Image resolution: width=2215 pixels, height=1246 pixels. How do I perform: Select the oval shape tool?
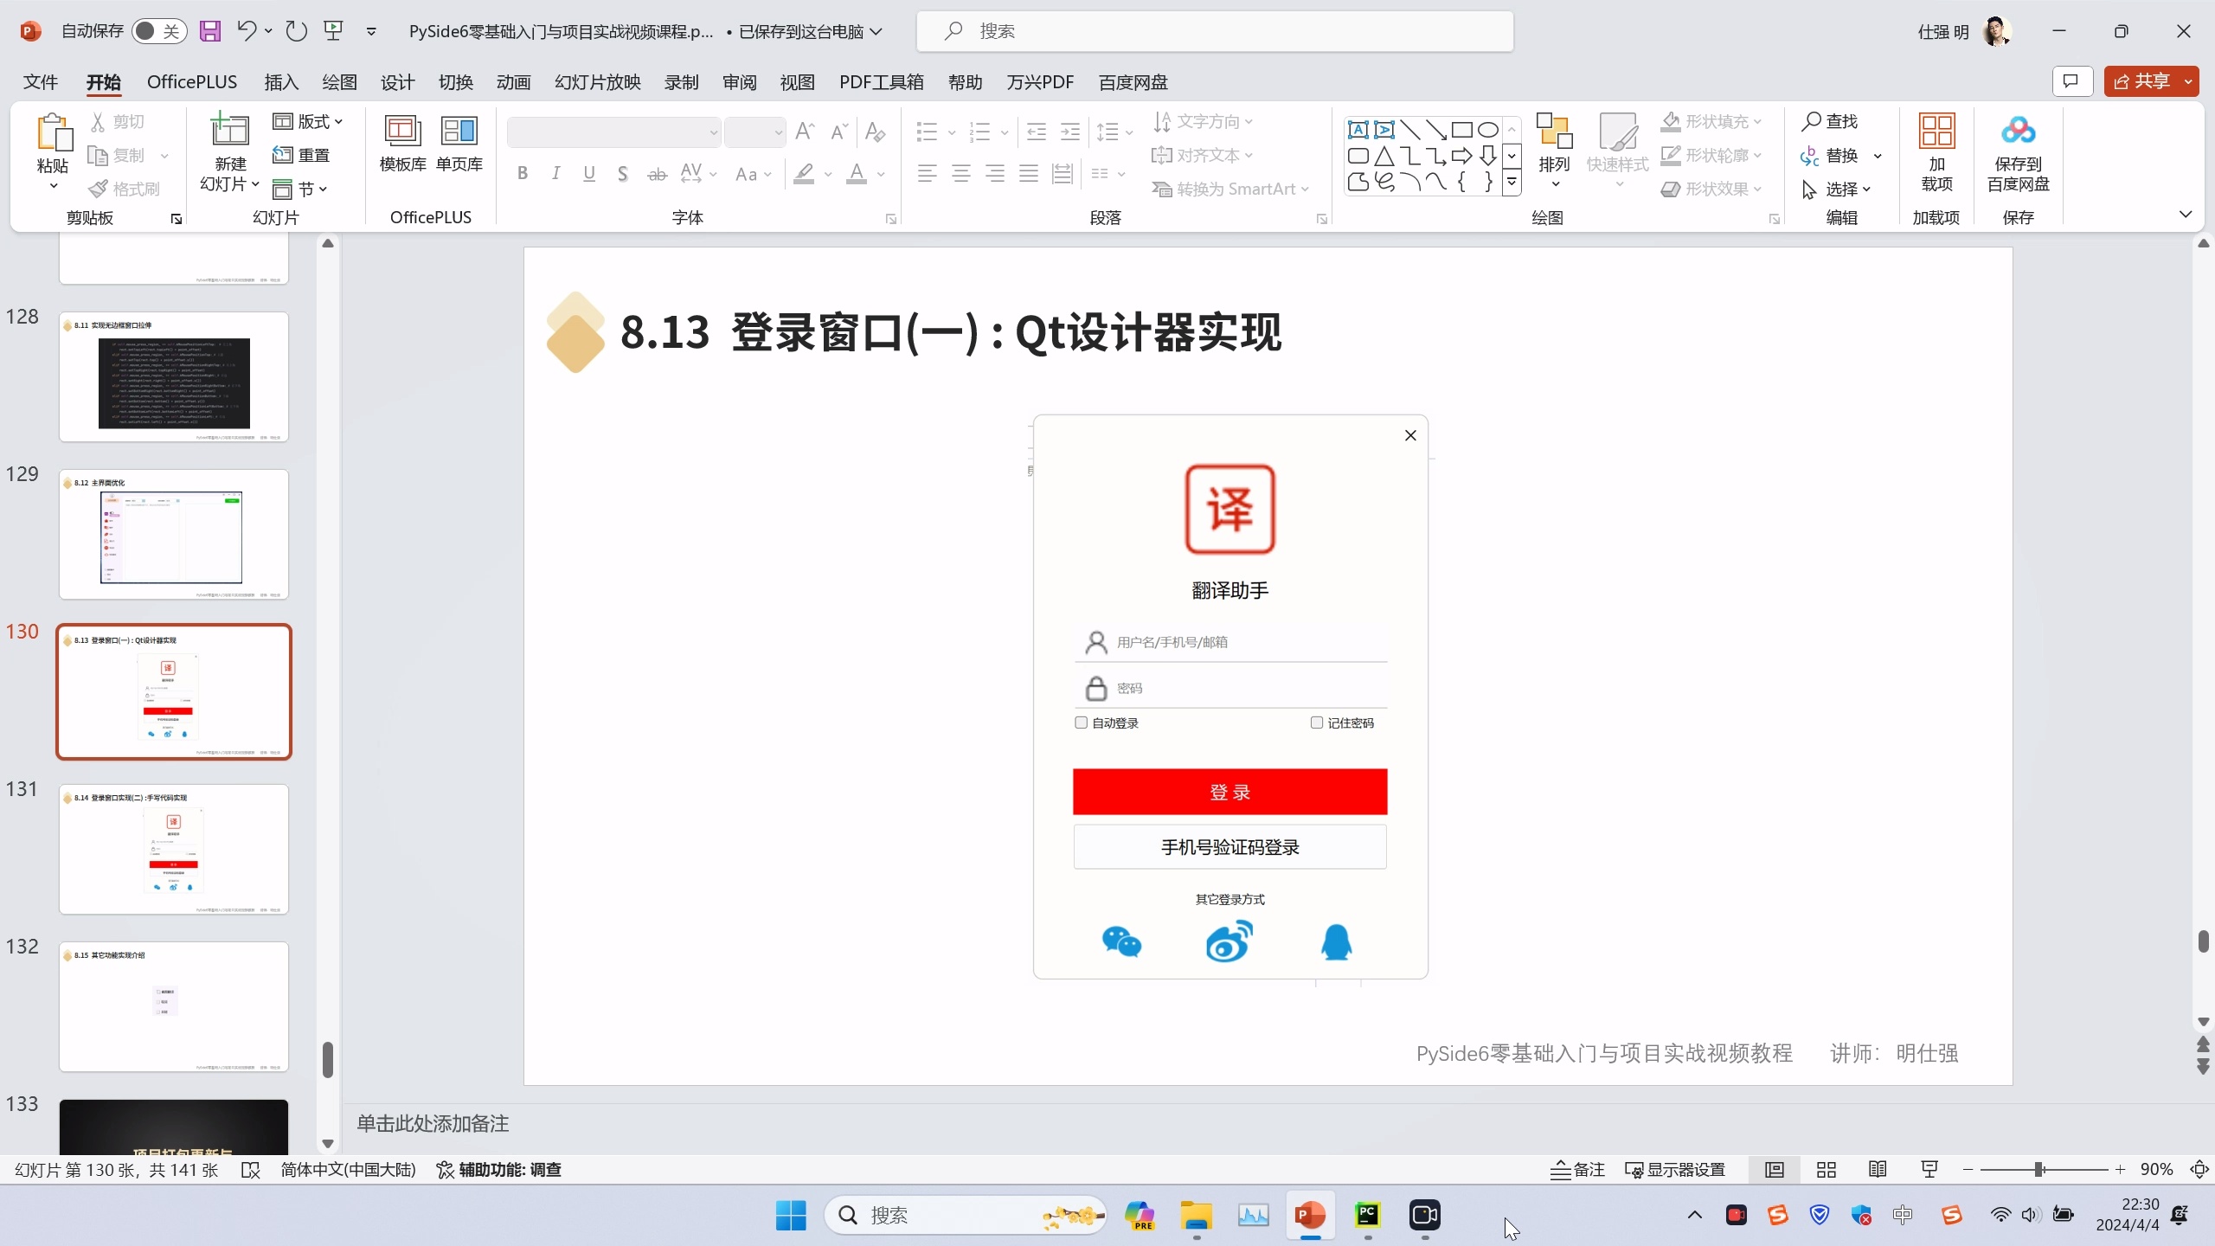coord(1486,130)
